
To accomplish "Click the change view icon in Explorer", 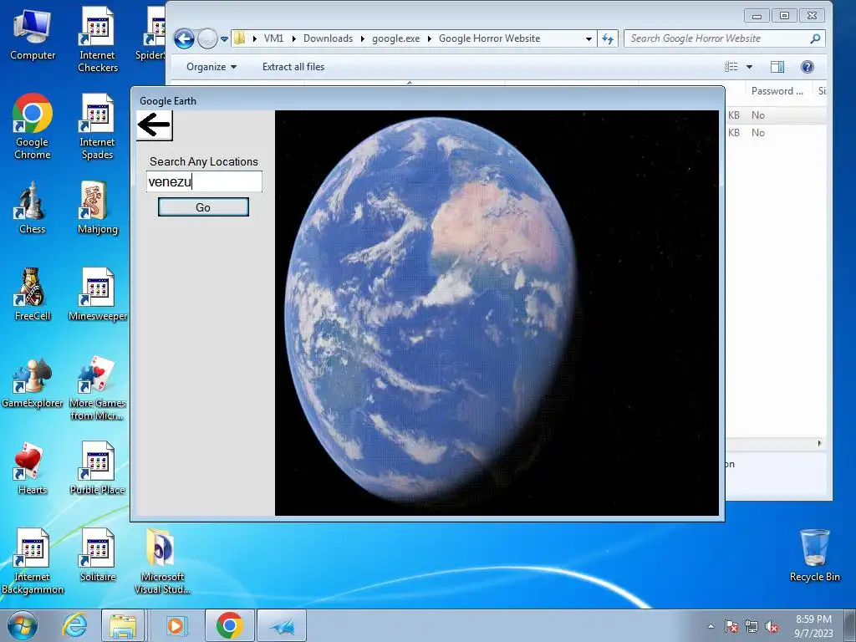I will (731, 67).
